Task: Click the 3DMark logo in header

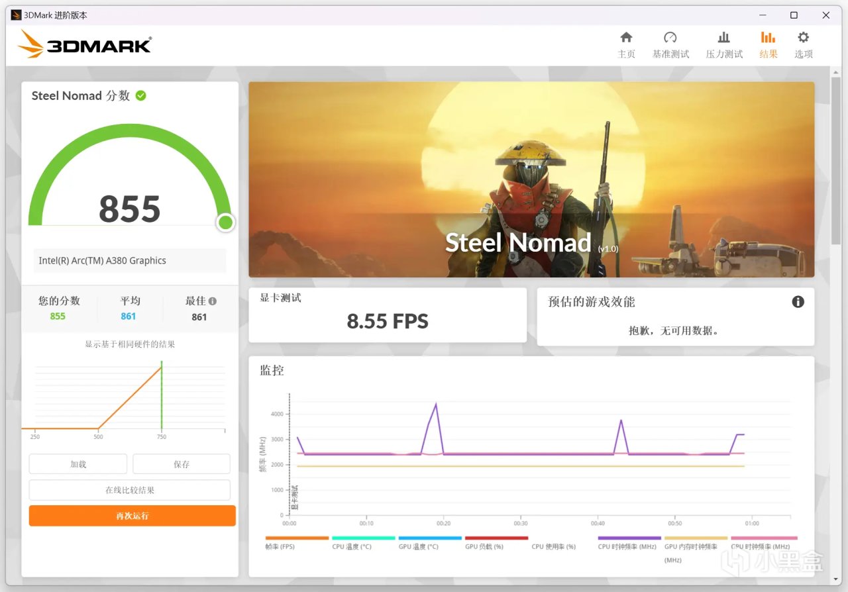Action: click(85, 45)
